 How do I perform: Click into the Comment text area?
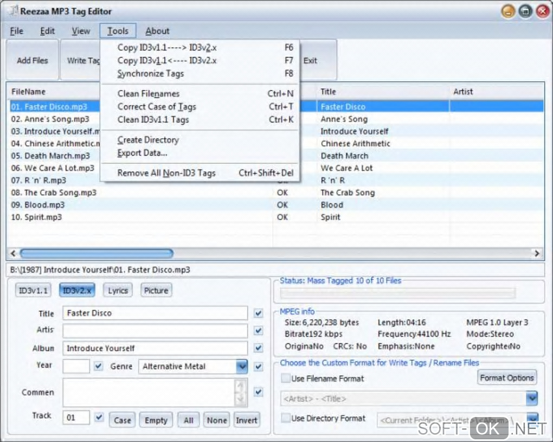coord(149,393)
